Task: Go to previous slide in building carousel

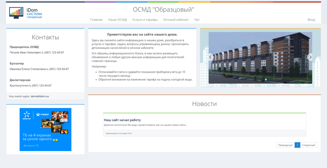Action: (211, 57)
